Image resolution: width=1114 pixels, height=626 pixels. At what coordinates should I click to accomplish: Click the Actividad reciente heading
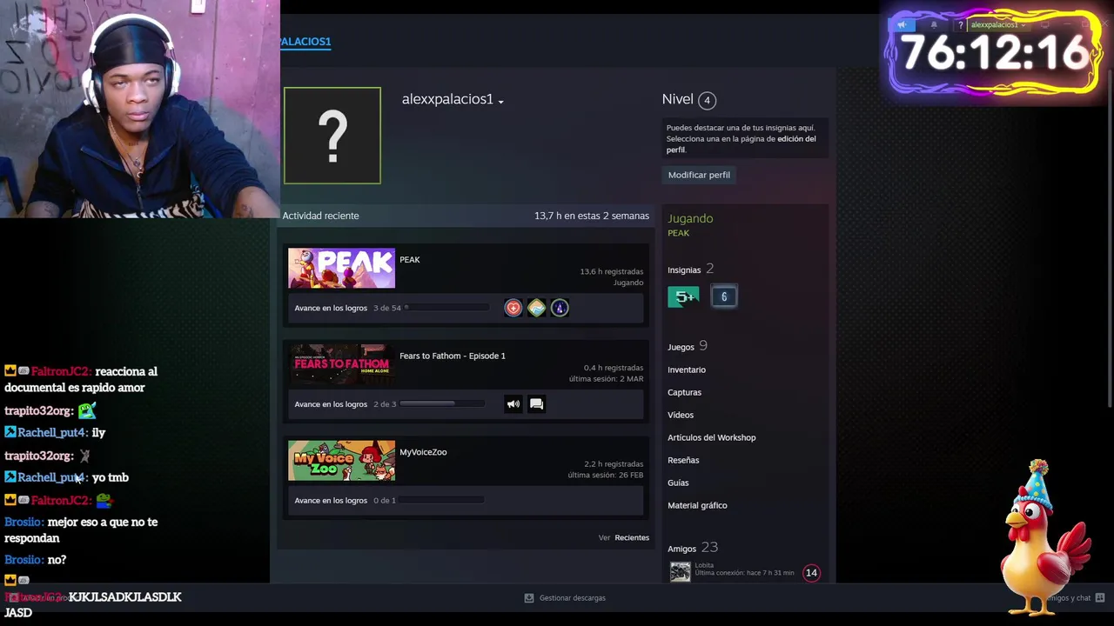(x=320, y=216)
